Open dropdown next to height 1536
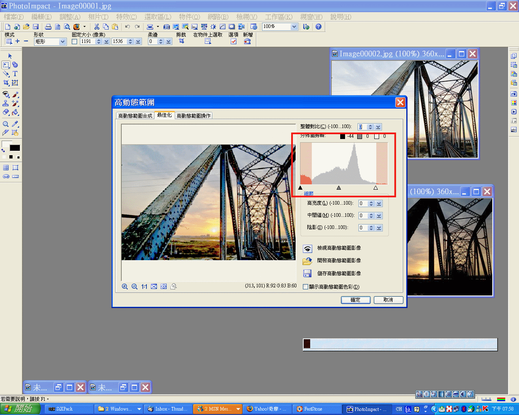The height and width of the screenshot is (415, 519). (x=138, y=41)
